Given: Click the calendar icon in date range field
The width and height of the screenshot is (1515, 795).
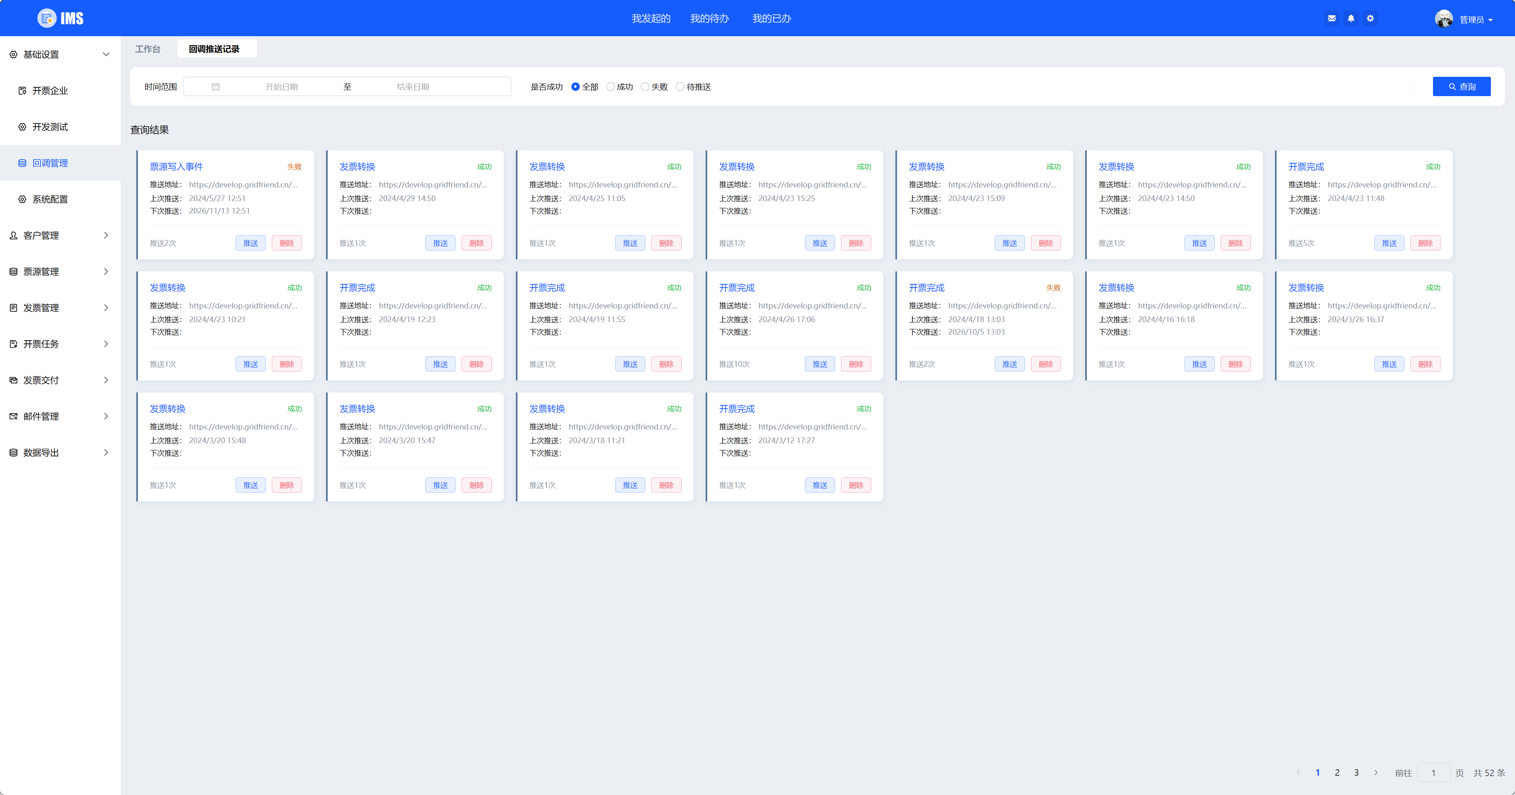Looking at the screenshot, I should [216, 86].
